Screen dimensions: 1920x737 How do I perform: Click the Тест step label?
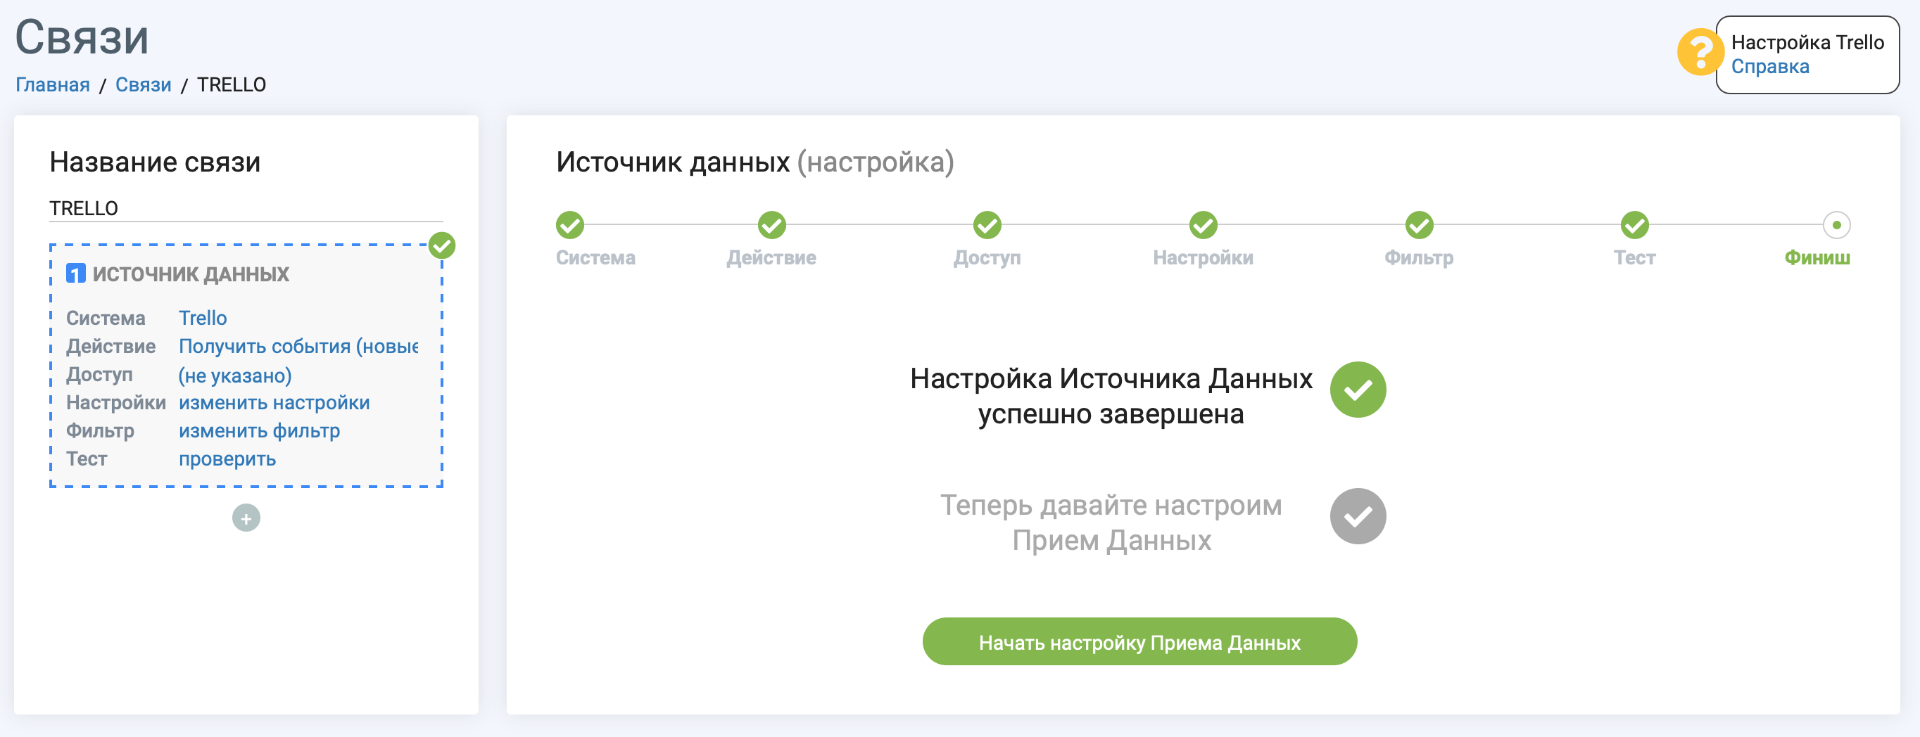1634,258
